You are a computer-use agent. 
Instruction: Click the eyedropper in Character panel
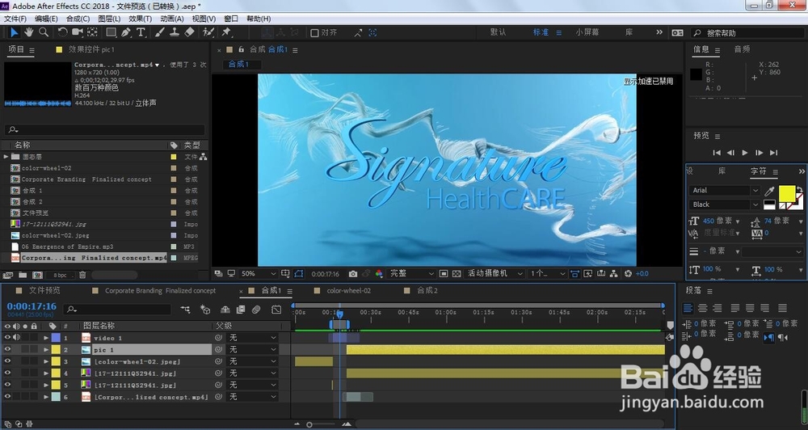click(769, 192)
